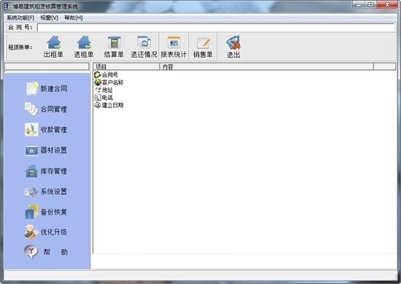Click the 新建合同 new contract icon
The width and height of the screenshot is (401, 284).
32,88
